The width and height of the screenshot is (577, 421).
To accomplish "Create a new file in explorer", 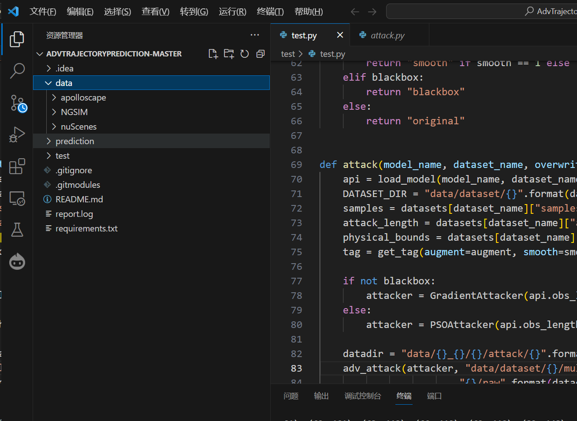I will (213, 54).
